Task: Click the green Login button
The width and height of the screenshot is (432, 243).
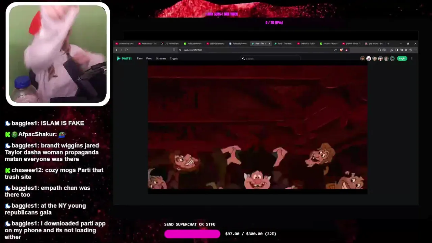Action: [x=402, y=58]
